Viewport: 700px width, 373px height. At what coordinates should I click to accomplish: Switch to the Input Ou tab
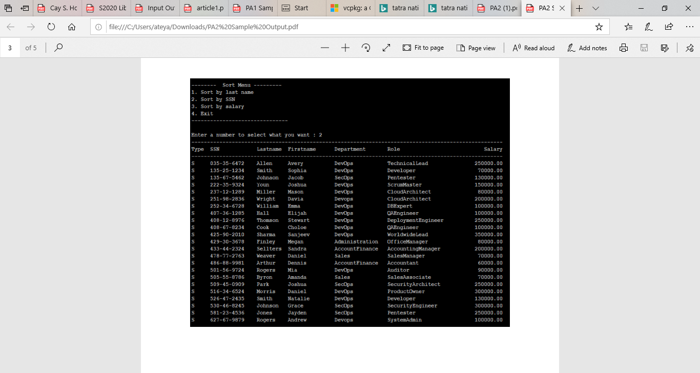pos(154,8)
